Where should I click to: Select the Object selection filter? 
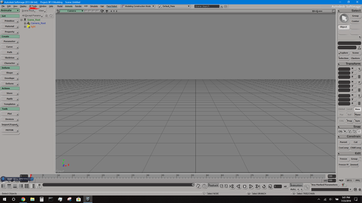tap(343, 27)
